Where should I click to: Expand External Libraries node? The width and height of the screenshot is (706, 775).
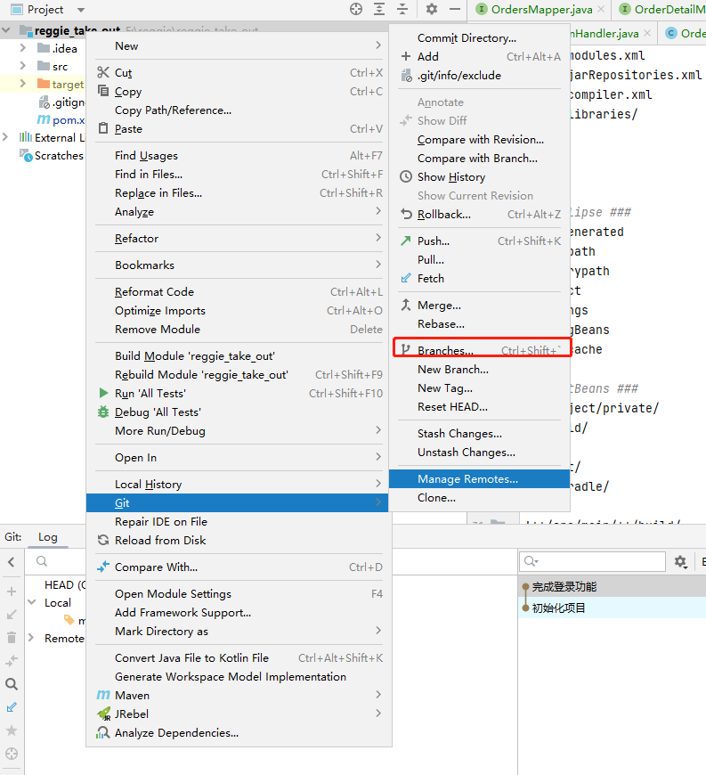(x=5, y=137)
